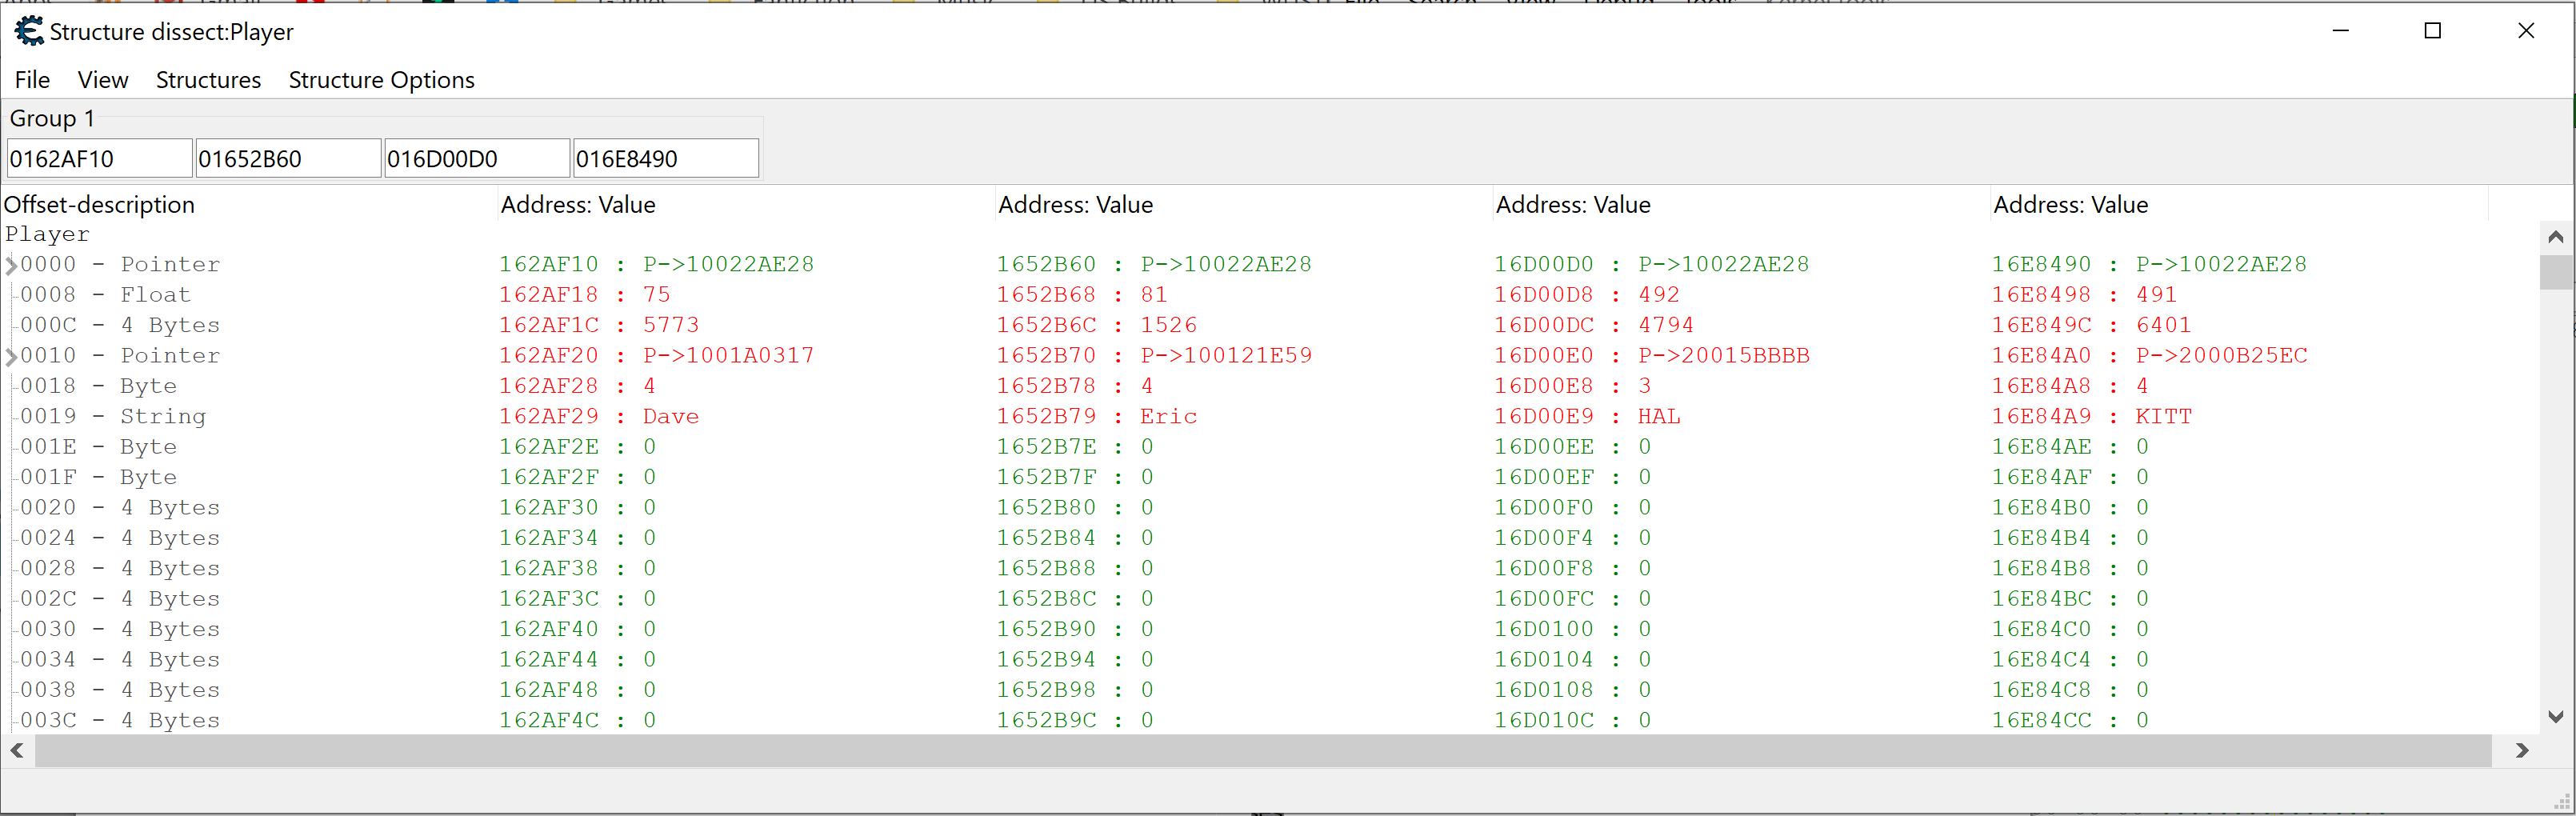
Task: Expand the 0010 Pointer tree node
Action: pyautogui.click(x=11, y=357)
